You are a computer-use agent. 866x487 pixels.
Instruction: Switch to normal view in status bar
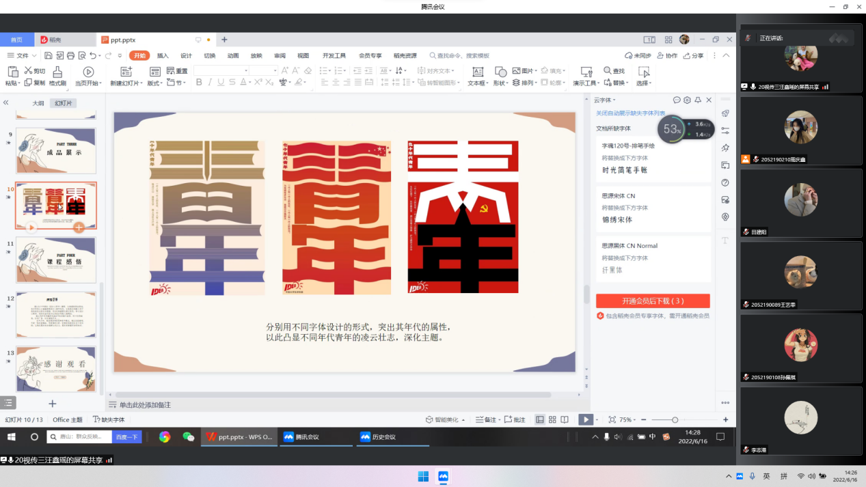click(x=540, y=420)
